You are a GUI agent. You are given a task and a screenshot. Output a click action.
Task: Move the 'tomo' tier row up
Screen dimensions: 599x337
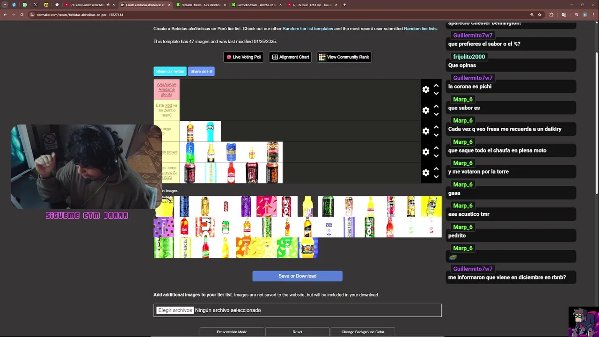point(436,169)
